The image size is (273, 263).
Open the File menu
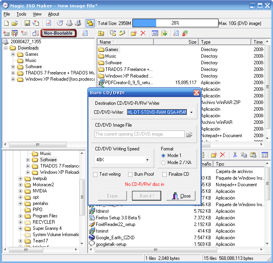pos(7,14)
